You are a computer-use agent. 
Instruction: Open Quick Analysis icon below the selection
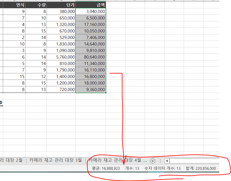[110, 97]
